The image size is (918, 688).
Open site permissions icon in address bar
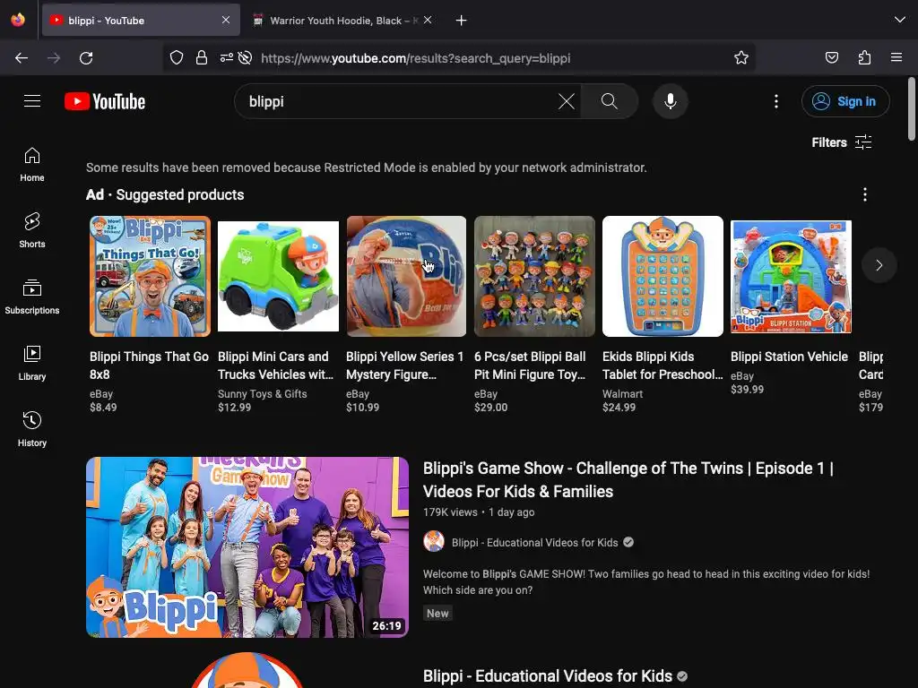point(226,57)
